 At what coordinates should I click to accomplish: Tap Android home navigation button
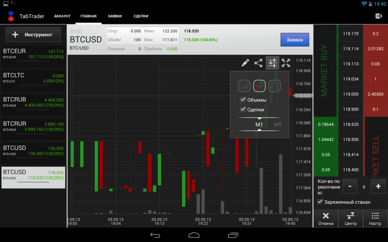[x=194, y=235]
